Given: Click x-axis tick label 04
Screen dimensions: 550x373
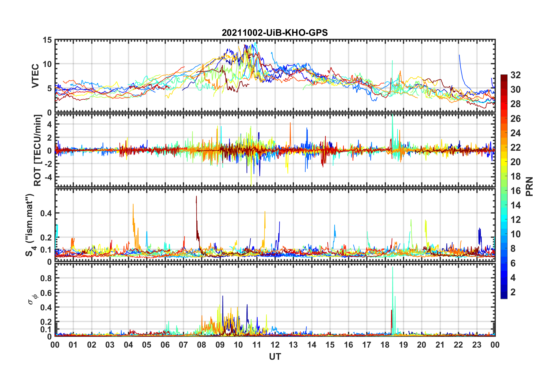Looking at the screenshot, I should tap(128, 345).
